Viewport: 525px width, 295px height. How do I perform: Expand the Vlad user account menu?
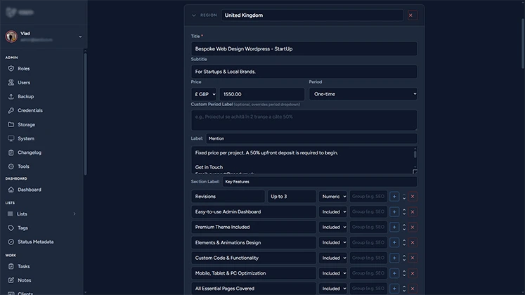click(x=80, y=37)
